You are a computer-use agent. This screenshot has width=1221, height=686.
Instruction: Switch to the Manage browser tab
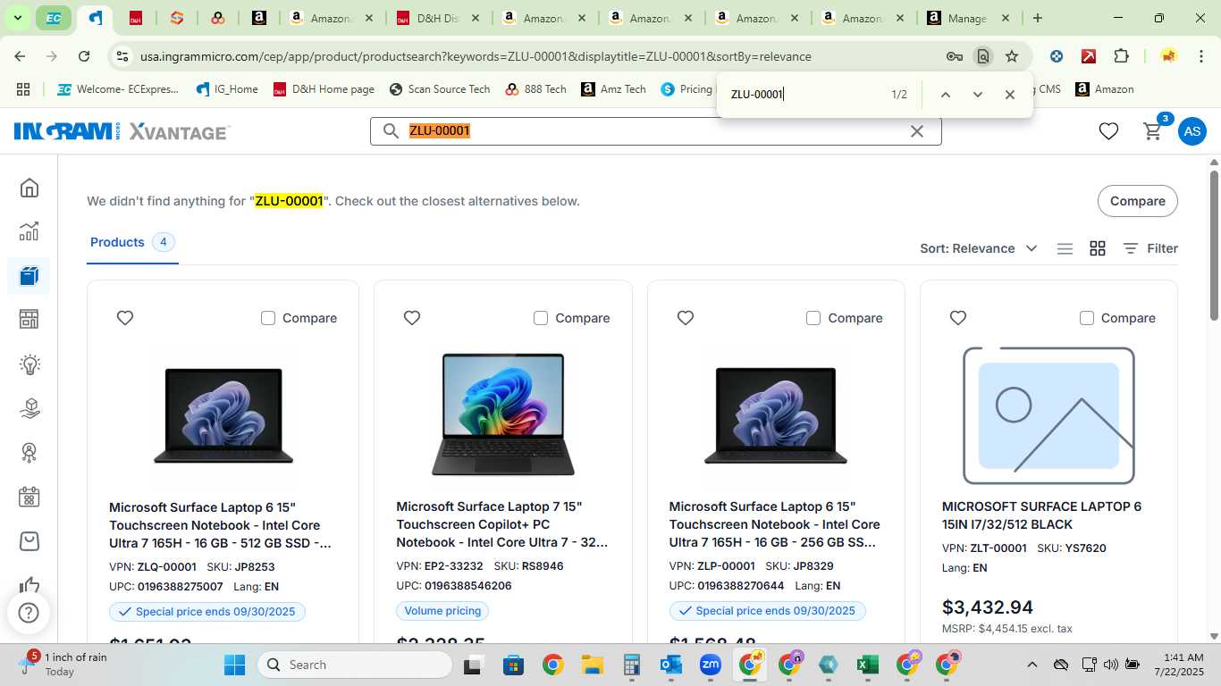point(968,18)
